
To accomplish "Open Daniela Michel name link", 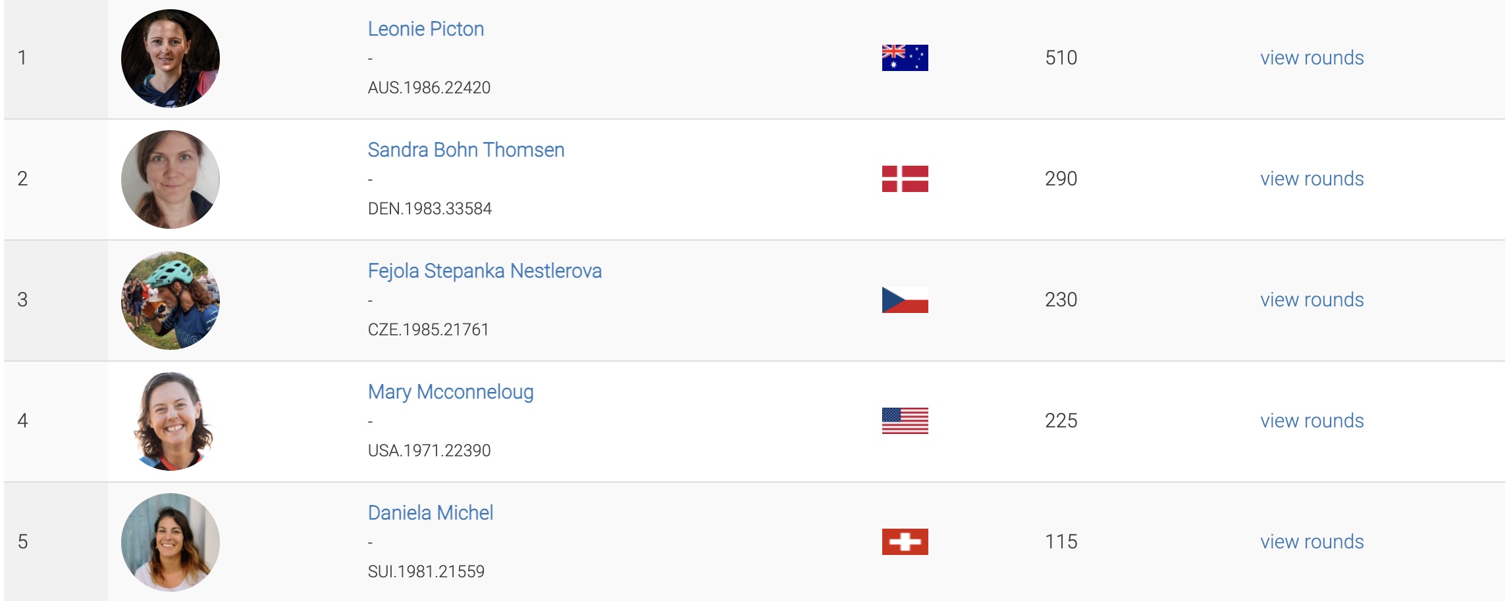I will point(430,513).
